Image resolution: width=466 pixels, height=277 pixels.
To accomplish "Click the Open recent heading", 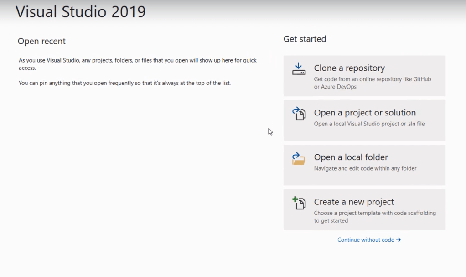I will (x=41, y=41).
